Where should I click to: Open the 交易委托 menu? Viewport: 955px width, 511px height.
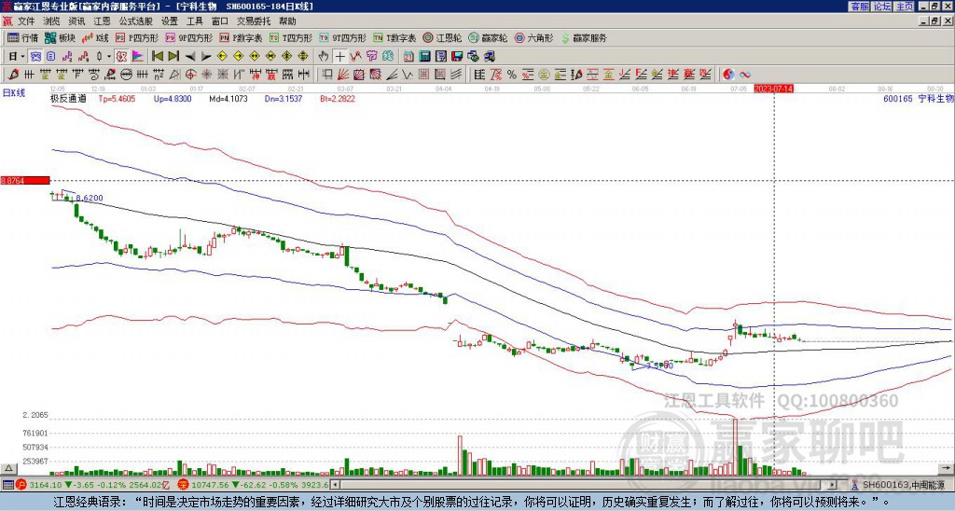tap(254, 21)
